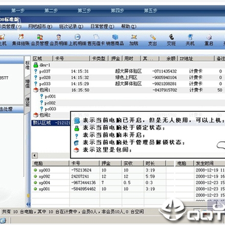The height and width of the screenshot is (225, 225).
Task: Sort by the 用时 column header
Action: tap(131, 59)
